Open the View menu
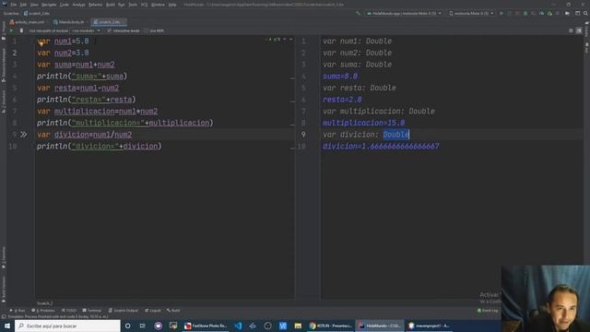The width and height of the screenshot is (590, 332). click(x=34, y=5)
